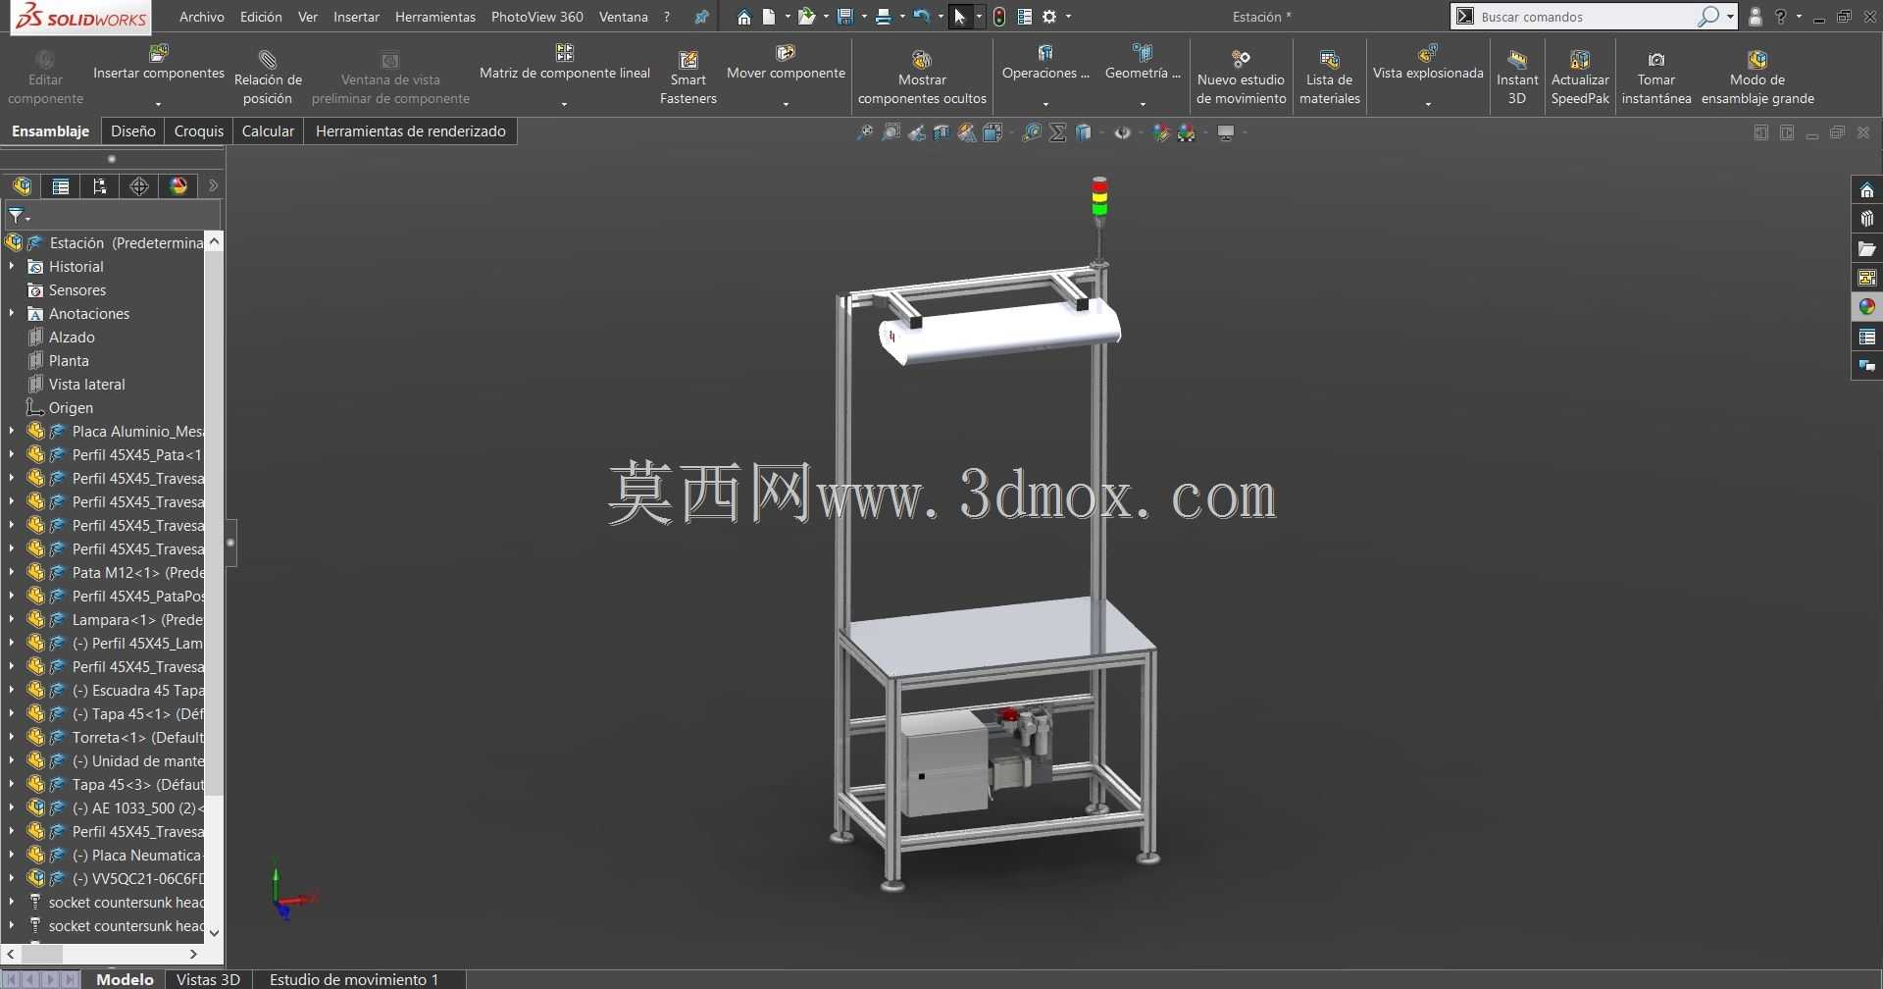Click Mostrar componentes ocultos

[x=922, y=78]
